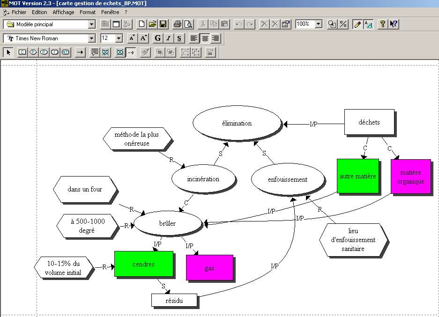Select the élimination ellipse node
The height and width of the screenshot is (317, 439).
(x=237, y=124)
